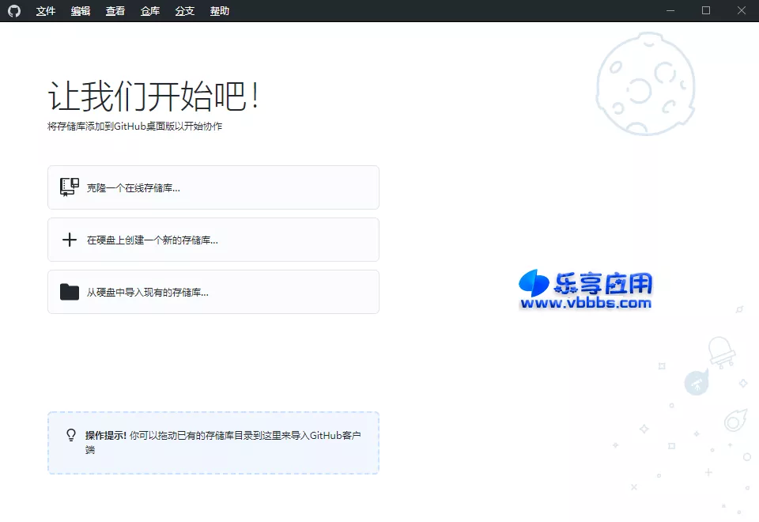The height and width of the screenshot is (522, 759).
Task: Open the 帮助 menu
Action: [x=219, y=10]
